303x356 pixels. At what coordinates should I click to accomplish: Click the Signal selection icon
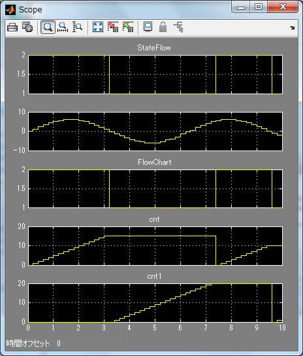point(178,27)
